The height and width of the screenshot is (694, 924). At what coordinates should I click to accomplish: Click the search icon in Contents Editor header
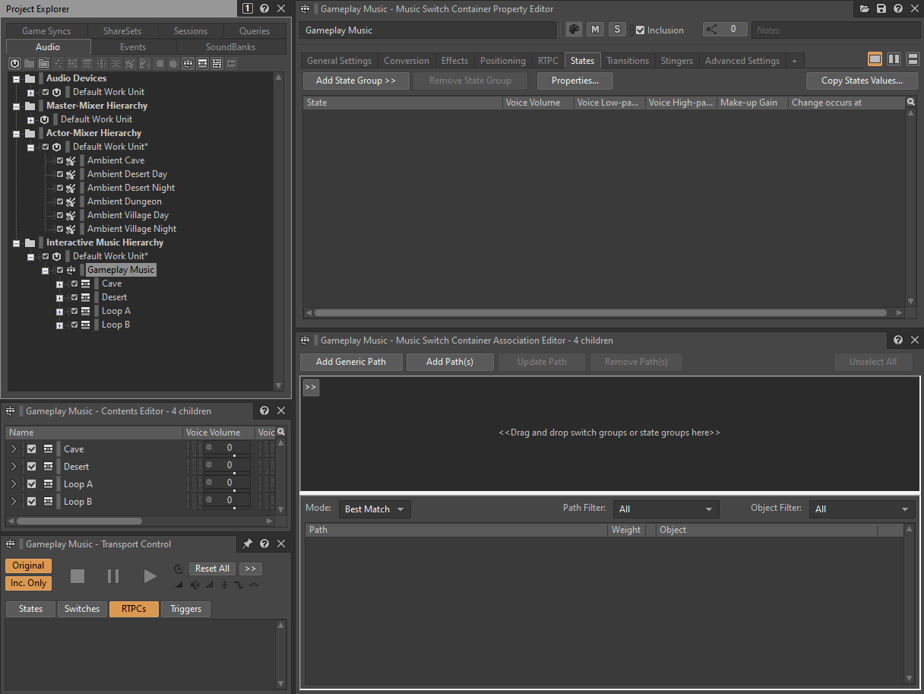281,432
